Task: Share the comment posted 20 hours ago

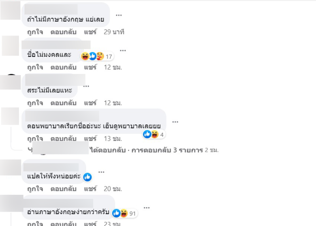Action: click(90, 189)
